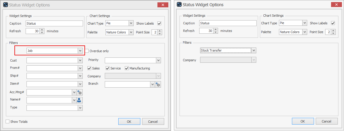
Task: Increase Point Size in right dialog
Action: click(333, 30)
